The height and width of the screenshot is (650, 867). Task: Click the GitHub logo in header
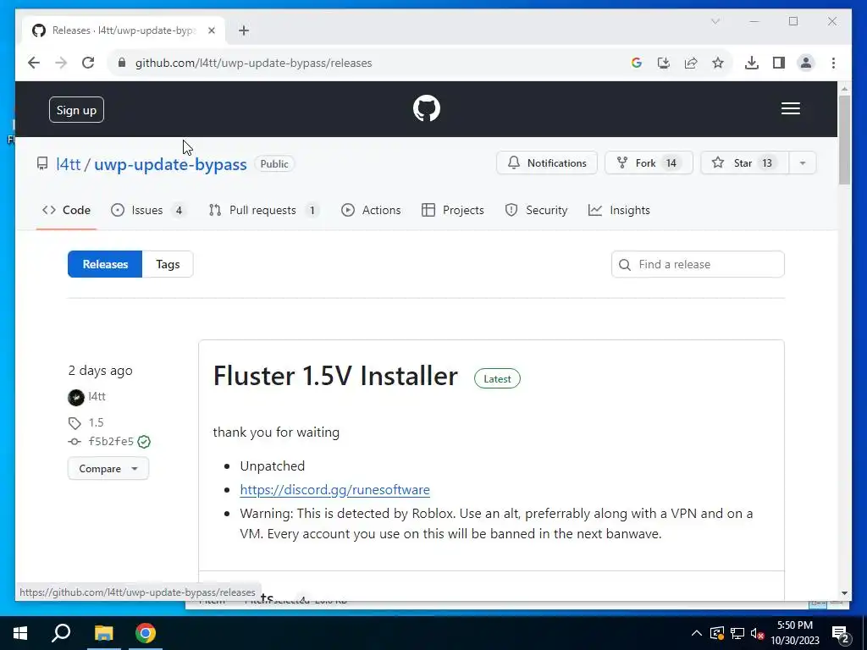427,108
